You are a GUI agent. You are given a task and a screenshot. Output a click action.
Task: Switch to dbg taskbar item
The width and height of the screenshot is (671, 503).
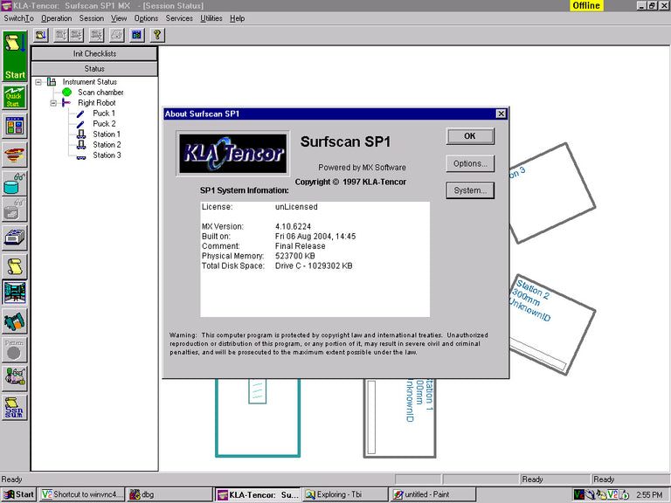169,494
